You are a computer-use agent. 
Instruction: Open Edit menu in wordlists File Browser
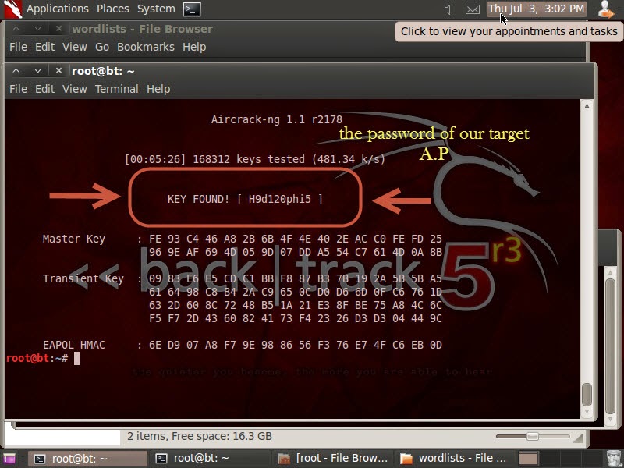click(x=44, y=47)
